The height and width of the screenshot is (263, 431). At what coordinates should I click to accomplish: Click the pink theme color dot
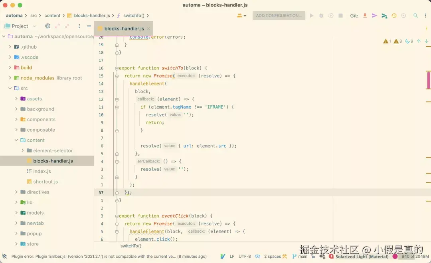[395, 256]
